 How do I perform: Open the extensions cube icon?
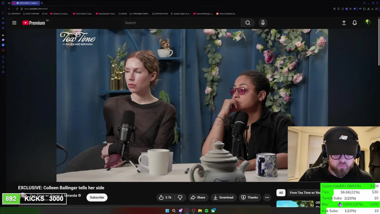click(364, 9)
